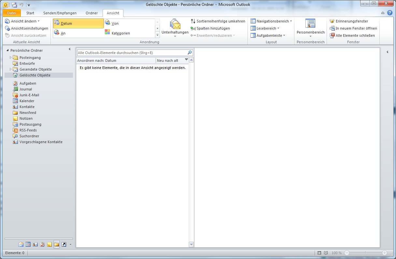Open the RSS-Feeds folder
The height and width of the screenshot is (259, 396).
coord(28,130)
